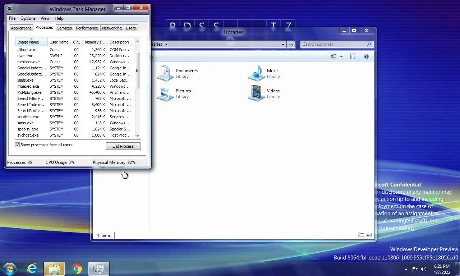
Task: Open the Help menu in Task Manager
Action: pyautogui.click(x=59, y=18)
